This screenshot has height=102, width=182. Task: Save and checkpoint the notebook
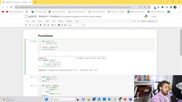26,25
